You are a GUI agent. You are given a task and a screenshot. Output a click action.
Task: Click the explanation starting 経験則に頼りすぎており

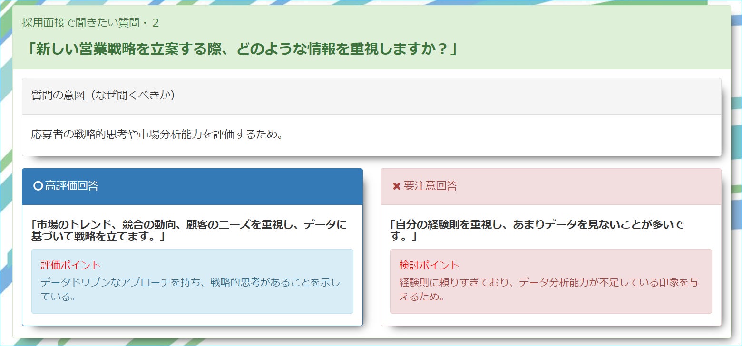(549, 289)
